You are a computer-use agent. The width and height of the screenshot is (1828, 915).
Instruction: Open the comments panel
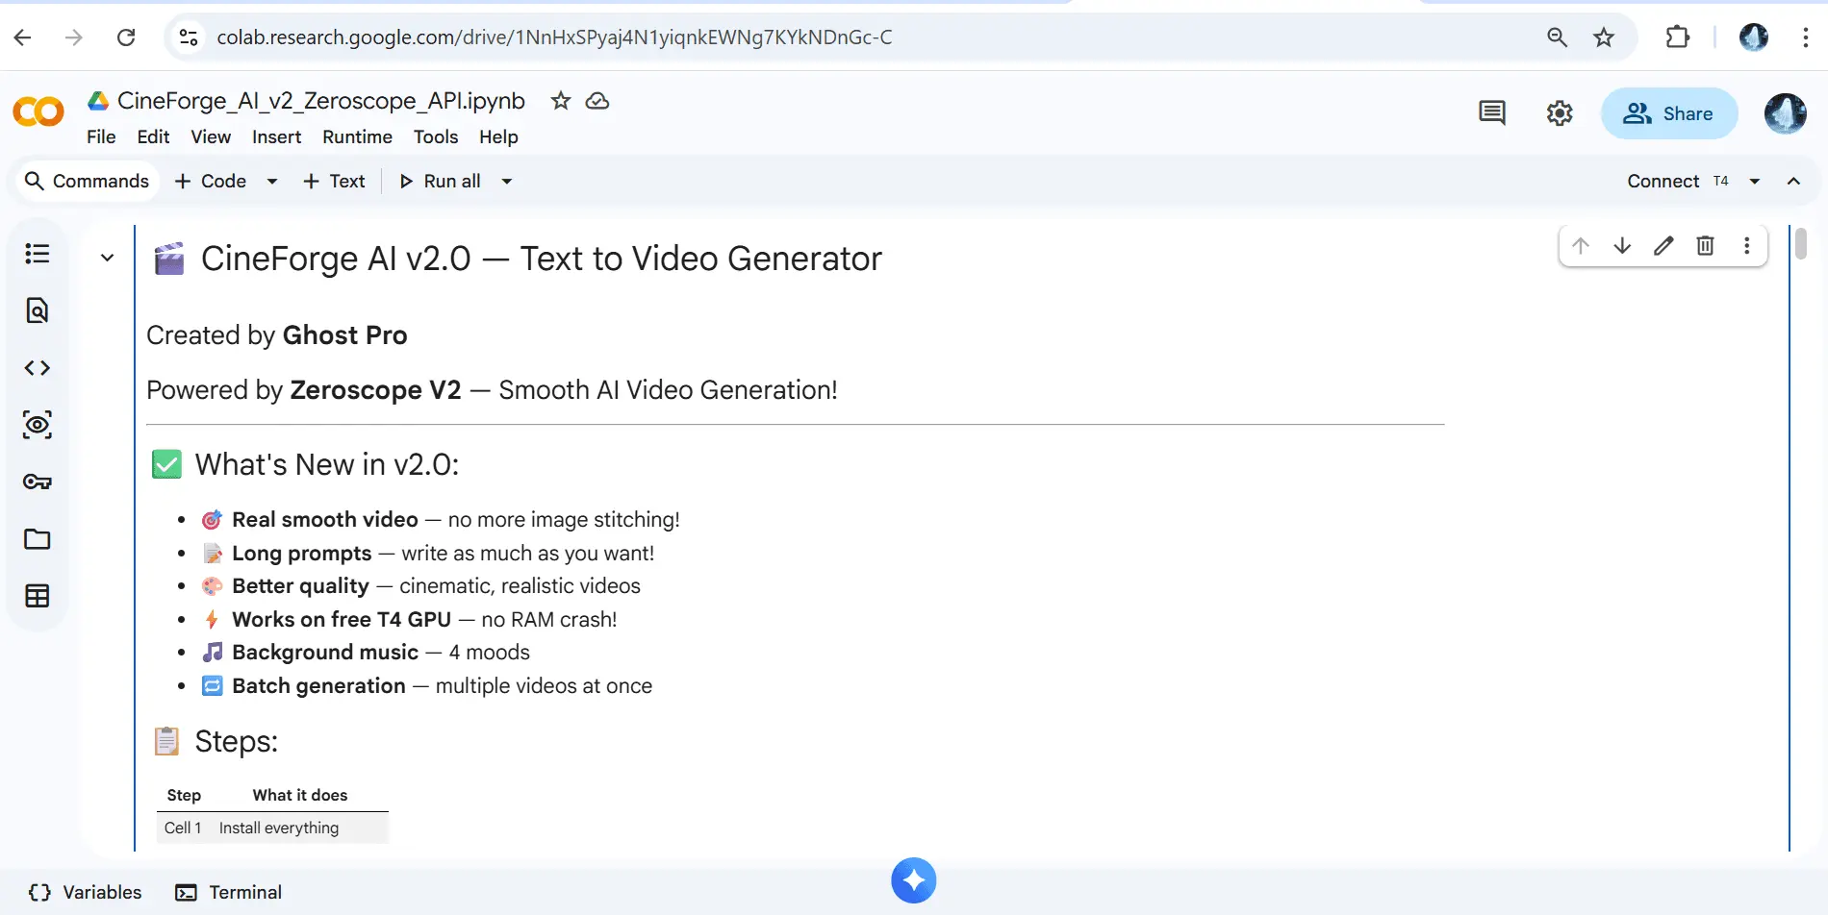tap(1492, 113)
